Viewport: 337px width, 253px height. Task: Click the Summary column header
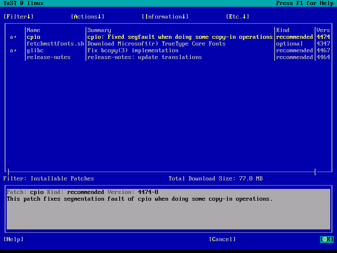coord(99,30)
